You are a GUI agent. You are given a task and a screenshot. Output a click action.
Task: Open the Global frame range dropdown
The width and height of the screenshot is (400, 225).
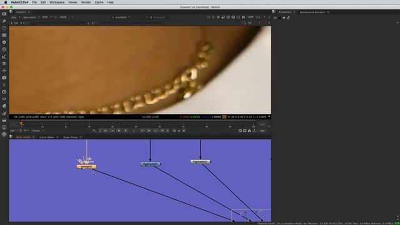tap(37, 131)
